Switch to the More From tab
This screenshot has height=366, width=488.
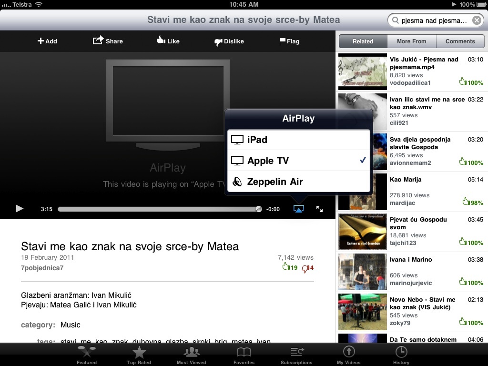411,41
